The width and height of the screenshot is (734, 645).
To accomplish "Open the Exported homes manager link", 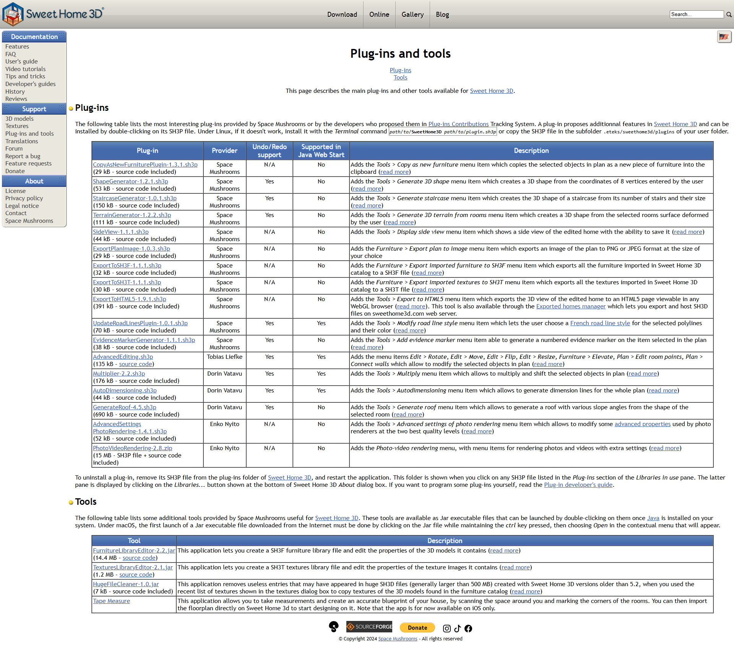I will pyautogui.click(x=571, y=306).
